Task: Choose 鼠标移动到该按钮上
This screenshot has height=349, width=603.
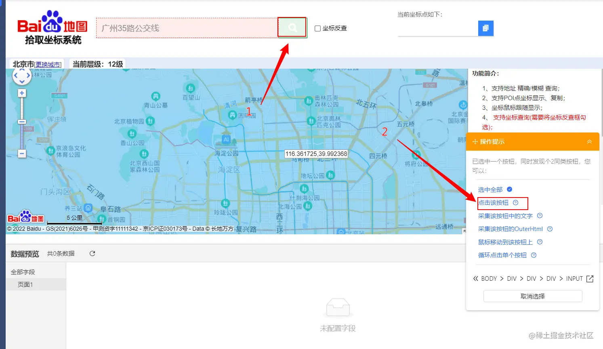Action: pyautogui.click(x=505, y=242)
